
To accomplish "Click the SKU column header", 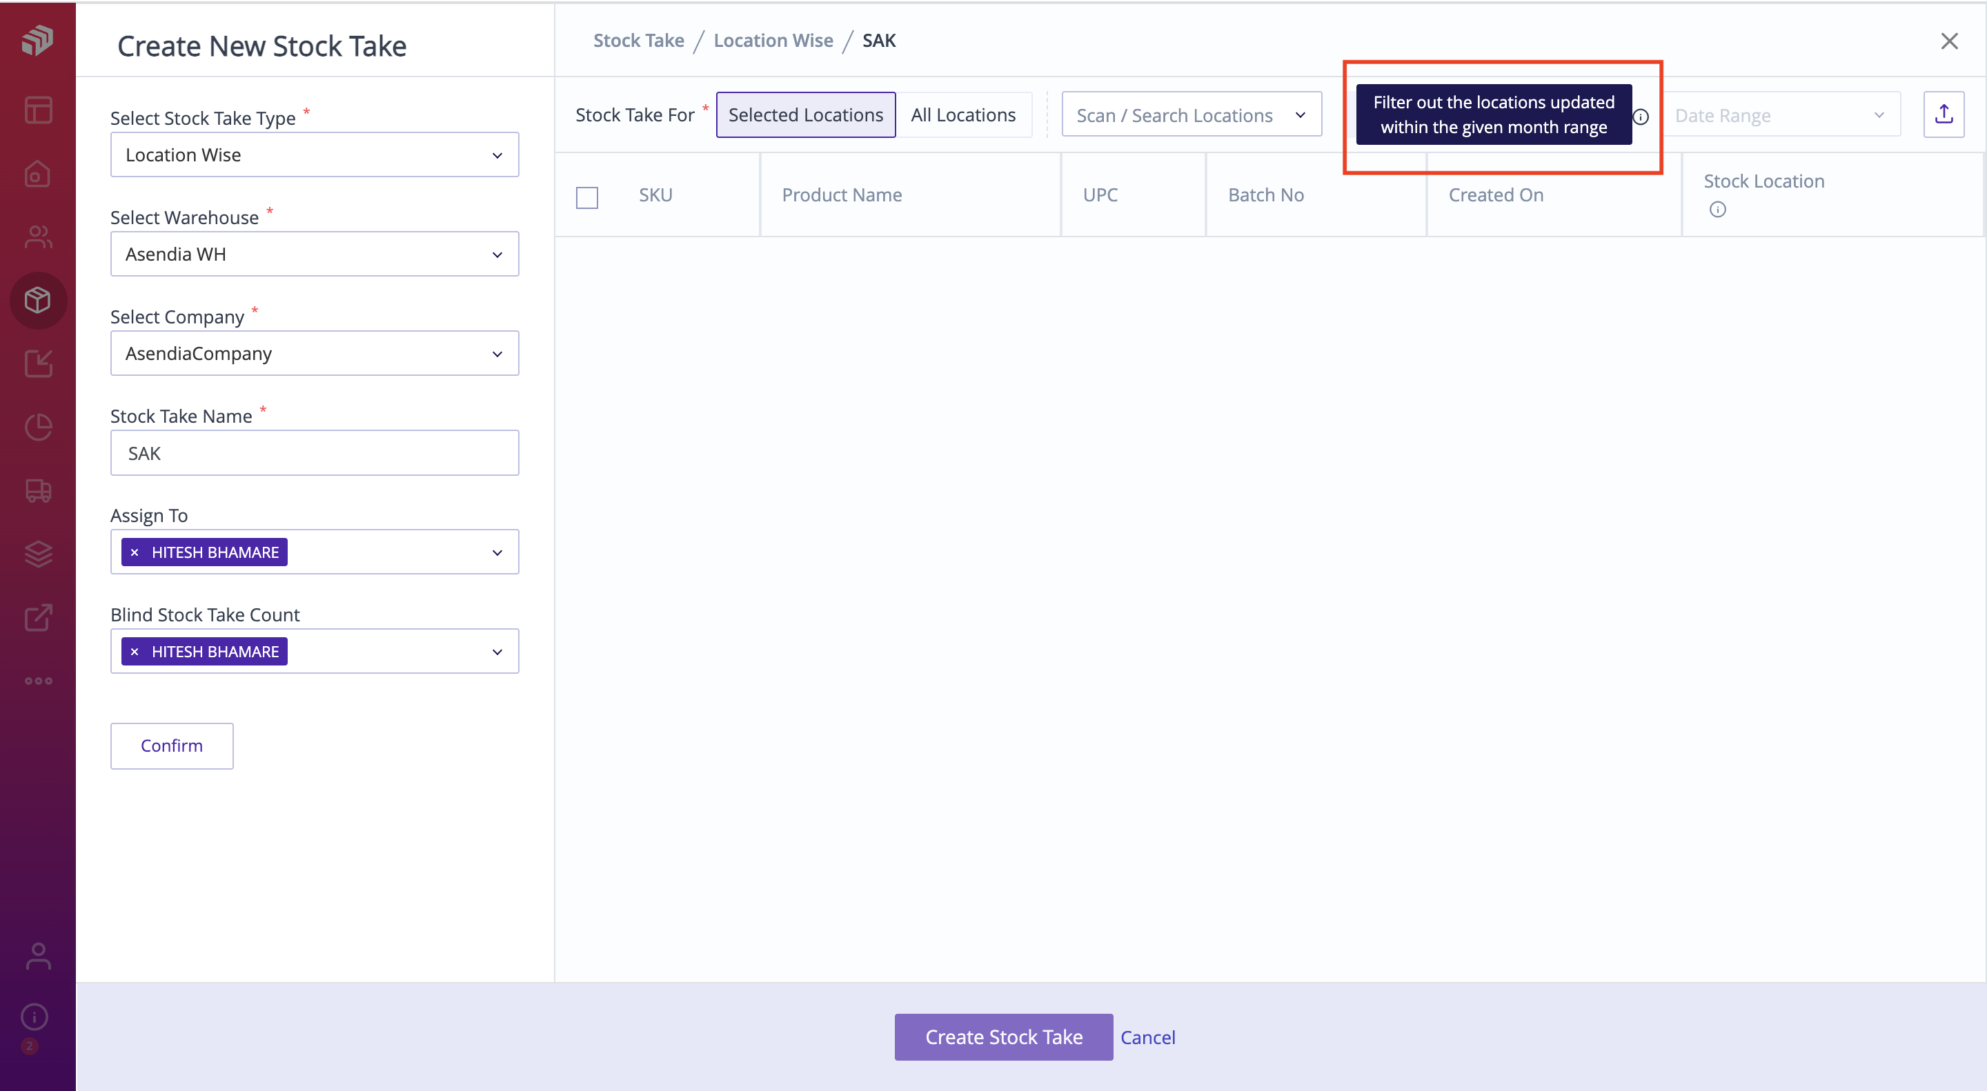I will pyautogui.click(x=655, y=195).
